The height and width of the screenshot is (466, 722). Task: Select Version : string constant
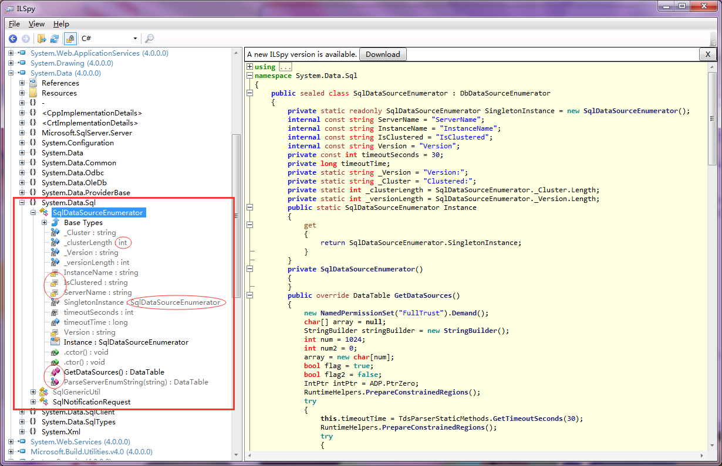(x=89, y=332)
